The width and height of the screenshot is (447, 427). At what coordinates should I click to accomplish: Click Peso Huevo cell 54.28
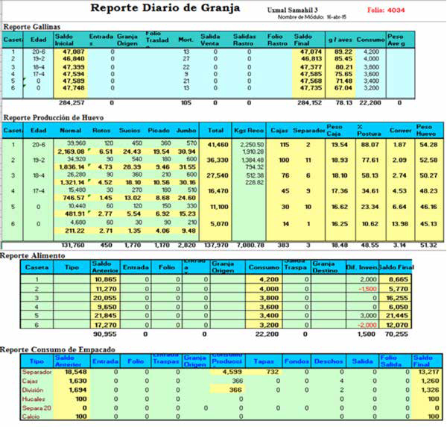(x=428, y=145)
